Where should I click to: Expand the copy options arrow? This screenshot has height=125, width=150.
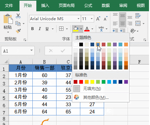(23, 23)
